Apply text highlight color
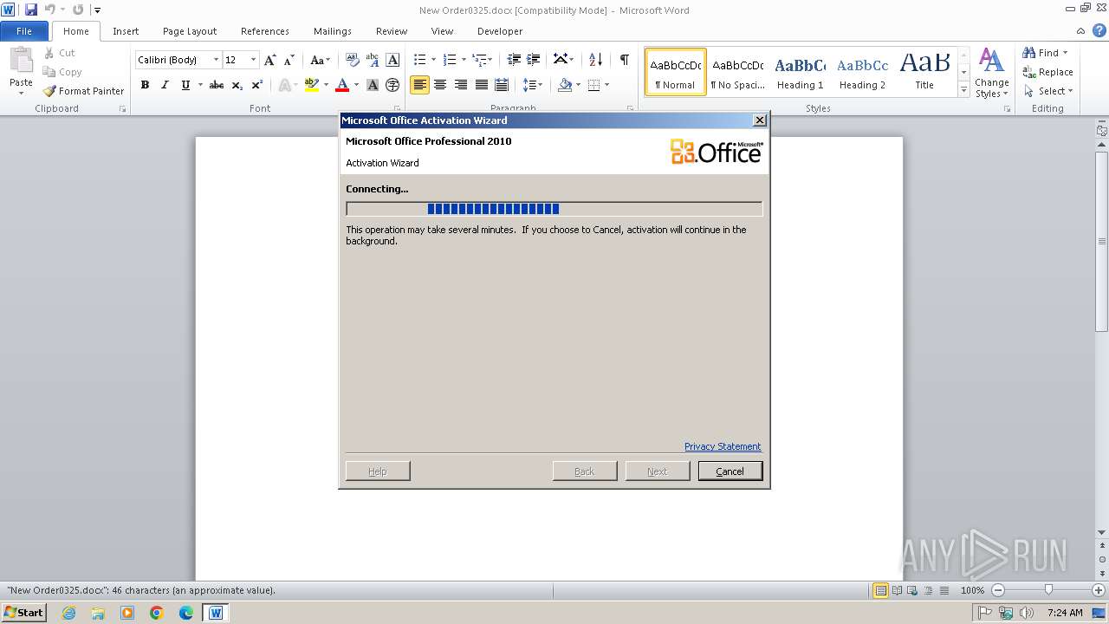 (x=312, y=85)
